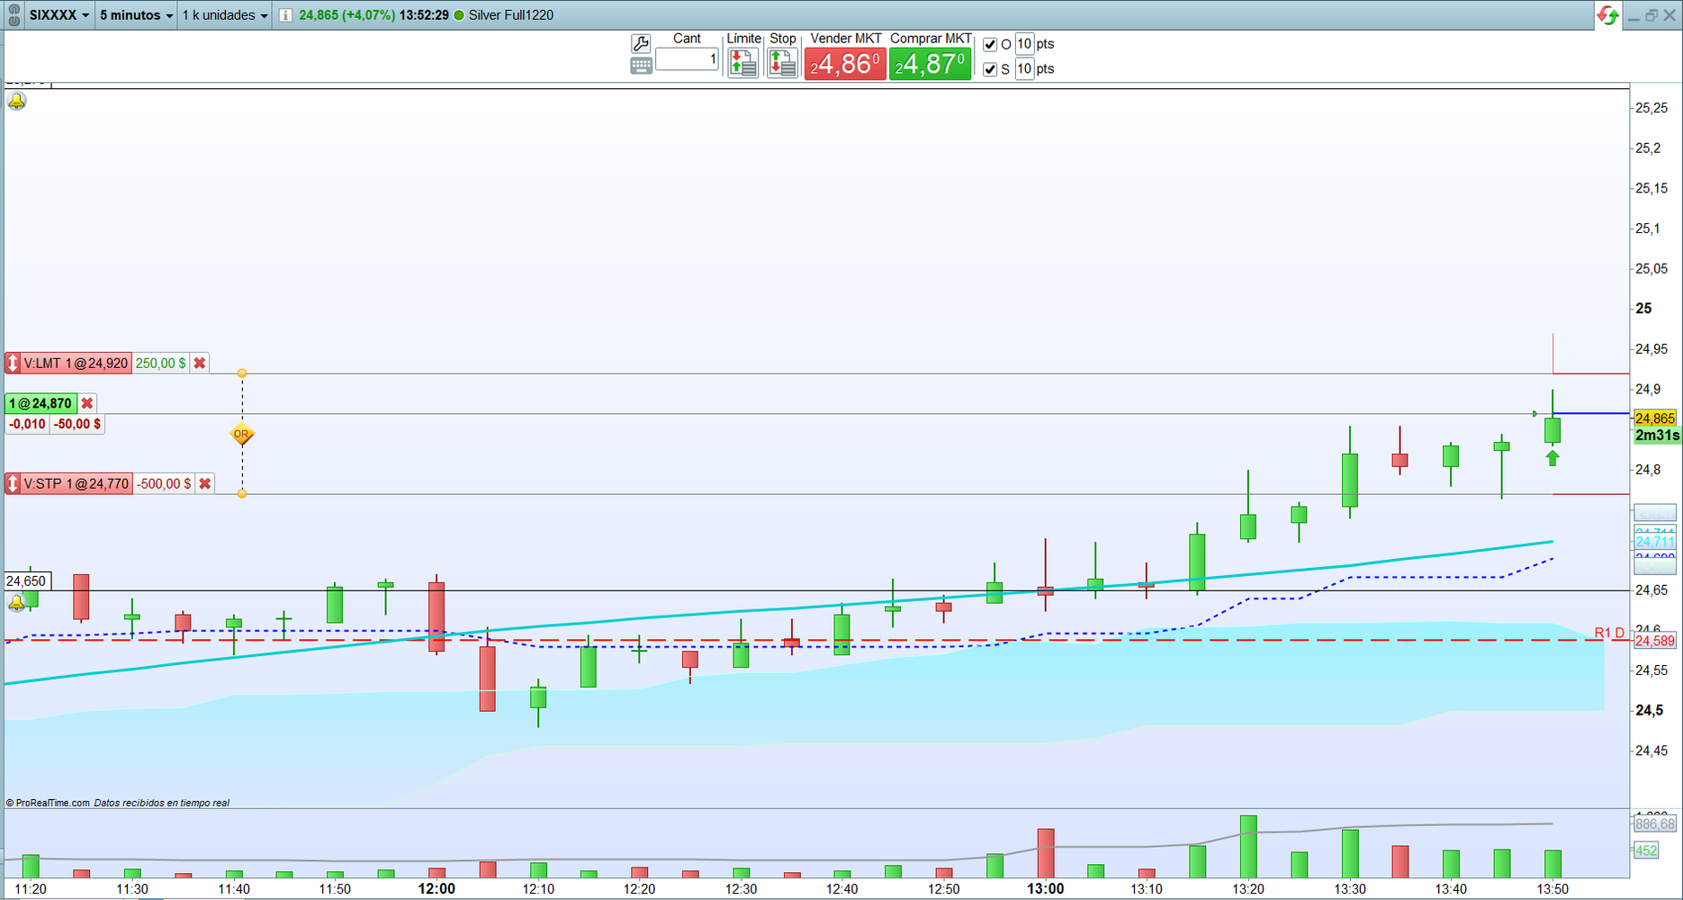Click the -50,00 $ position loss value
The width and height of the screenshot is (1683, 900).
[76, 424]
